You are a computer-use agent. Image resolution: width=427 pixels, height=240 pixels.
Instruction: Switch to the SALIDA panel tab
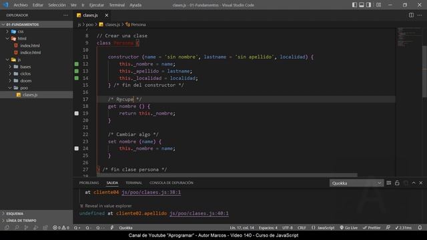(112, 183)
